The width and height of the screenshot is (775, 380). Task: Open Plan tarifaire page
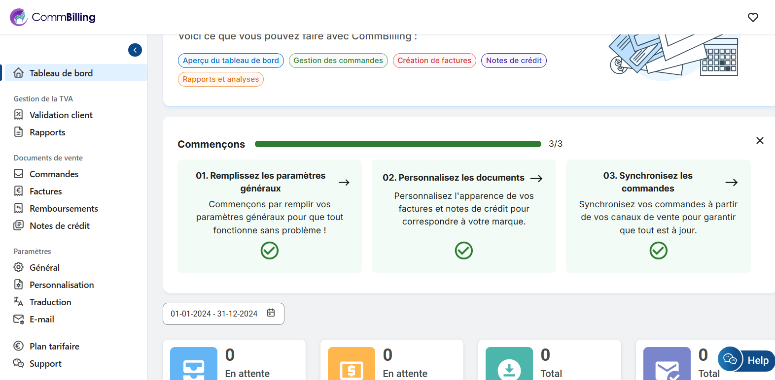coord(54,346)
